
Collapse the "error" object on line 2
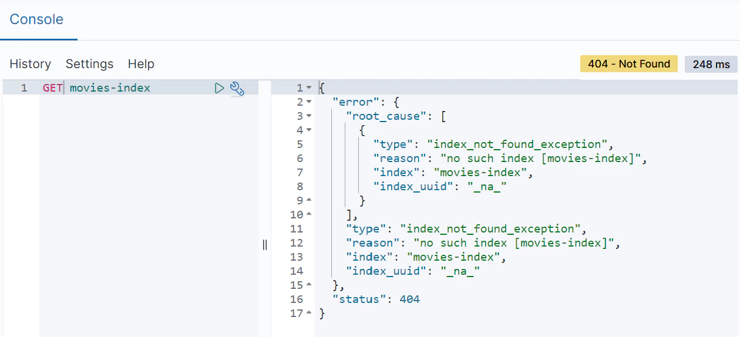click(x=310, y=102)
